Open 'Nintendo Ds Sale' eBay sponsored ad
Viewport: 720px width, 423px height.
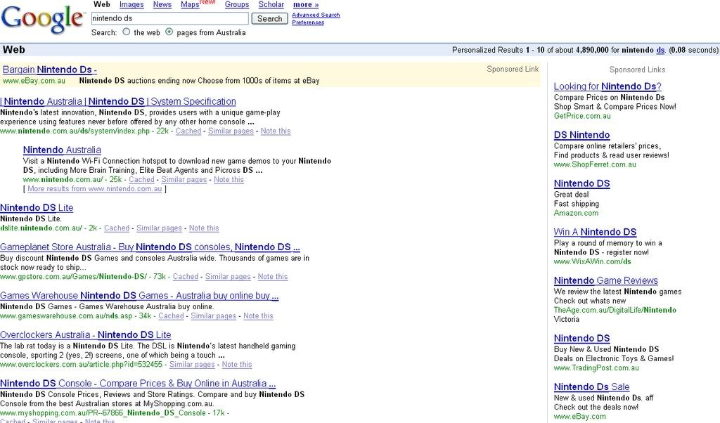point(591,387)
